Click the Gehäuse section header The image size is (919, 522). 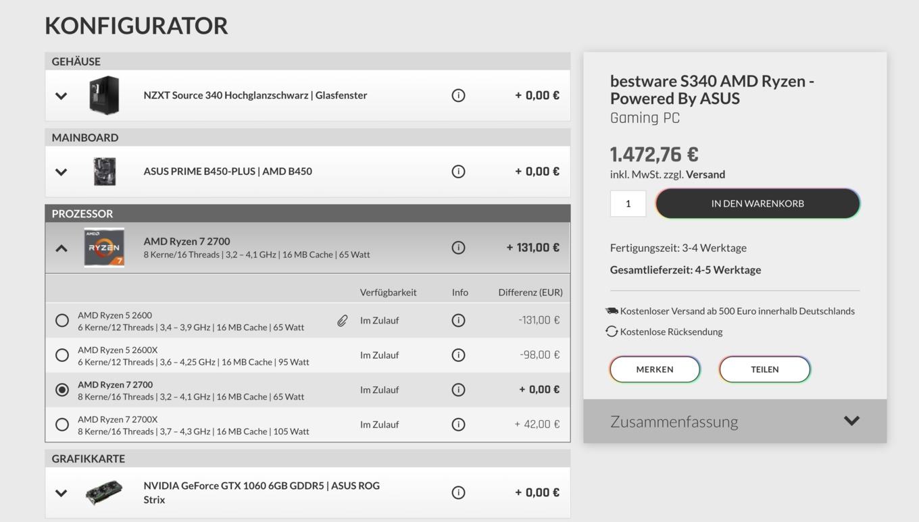[x=307, y=61]
